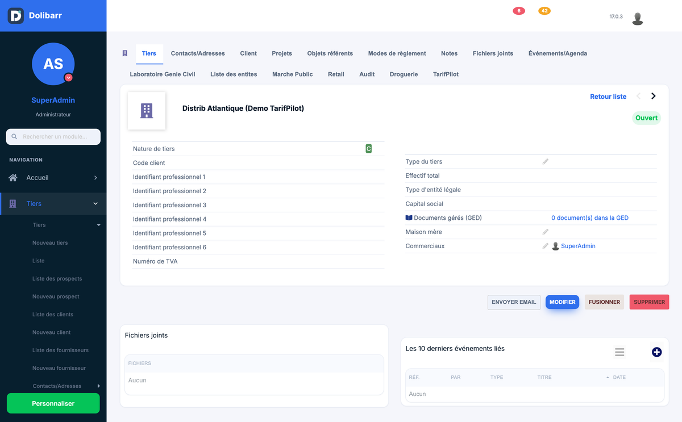Screen dimensions: 682x422
Task: Expand the Accueil menu chevron
Action: (x=95, y=178)
